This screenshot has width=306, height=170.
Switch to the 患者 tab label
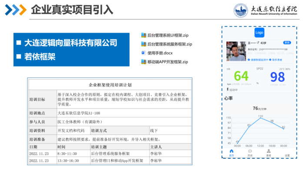pos(269,155)
